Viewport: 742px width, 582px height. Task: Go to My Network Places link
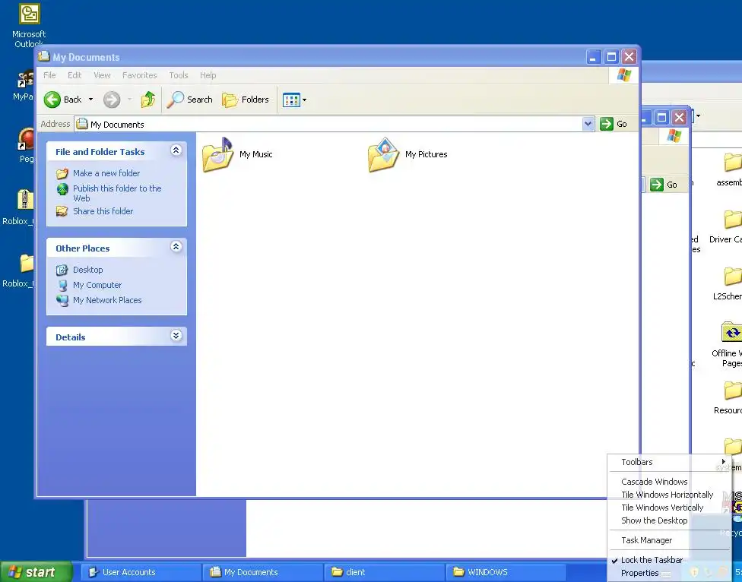pyautogui.click(x=107, y=300)
